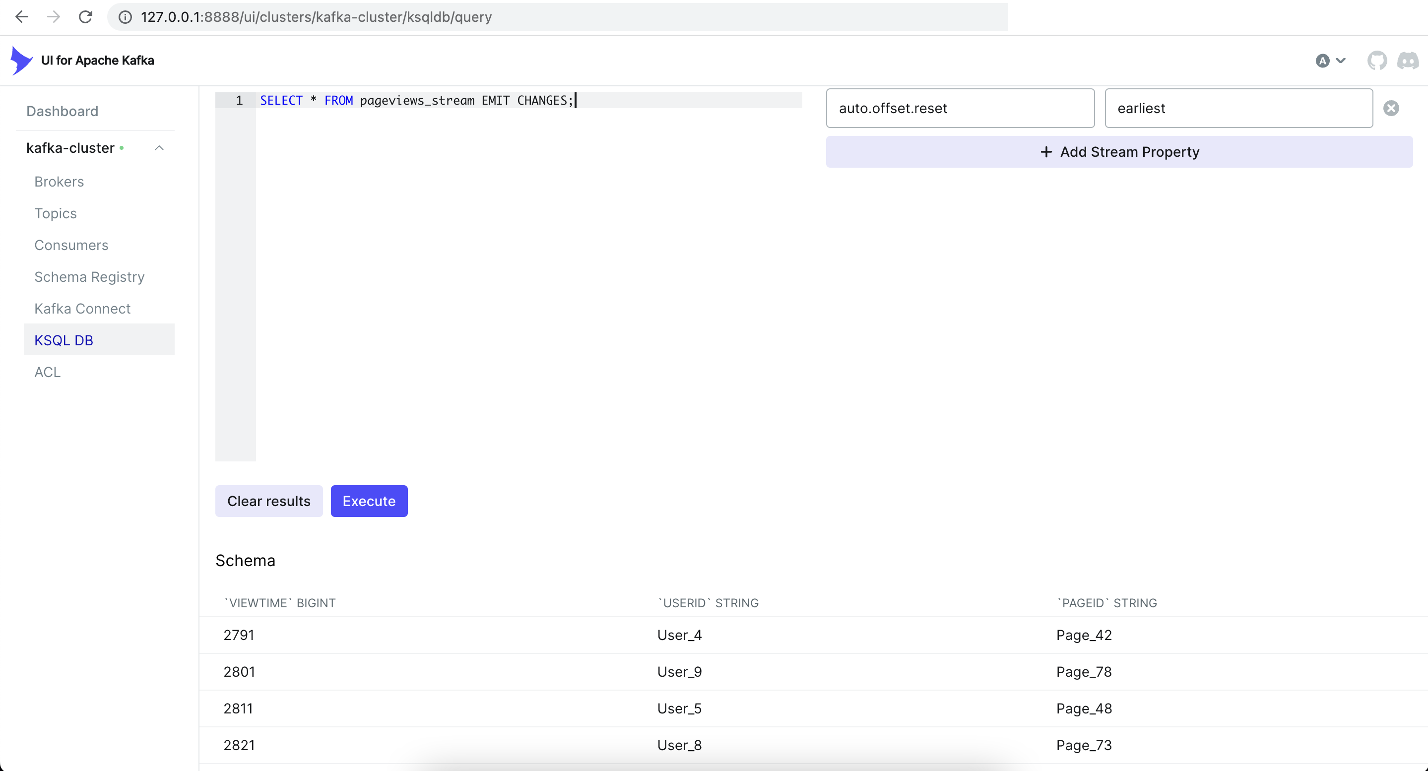The height and width of the screenshot is (771, 1428).
Task: Click the earliest property value field
Action: [1238, 108]
